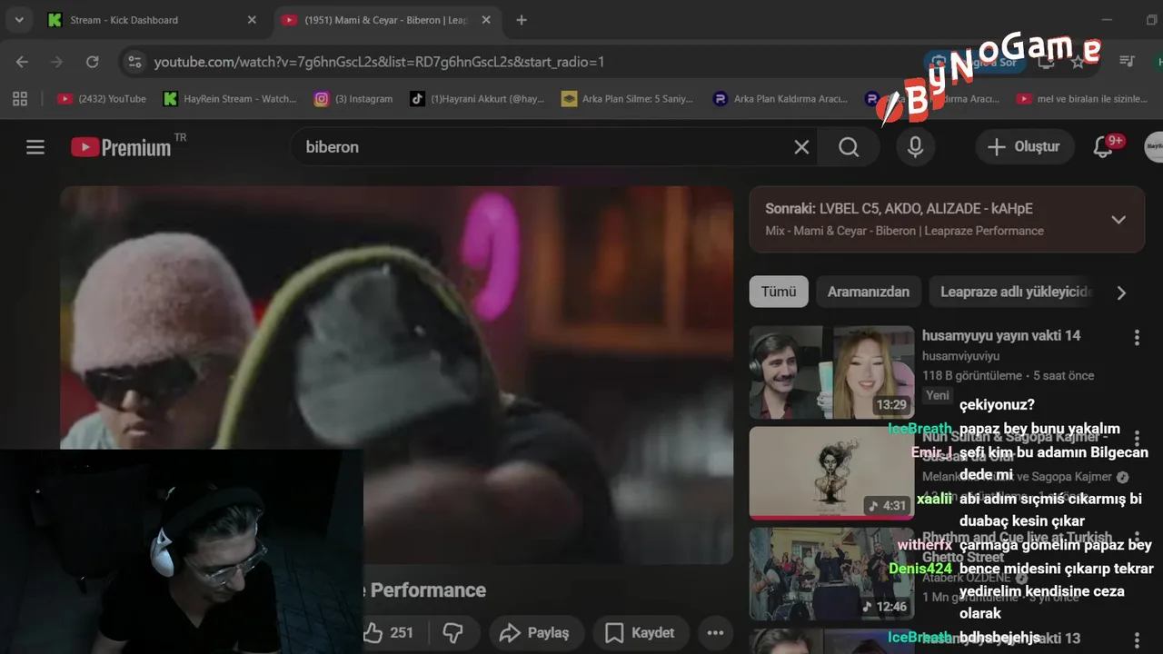Click the browser forward arrow
This screenshot has width=1163, height=654.
click(57, 62)
